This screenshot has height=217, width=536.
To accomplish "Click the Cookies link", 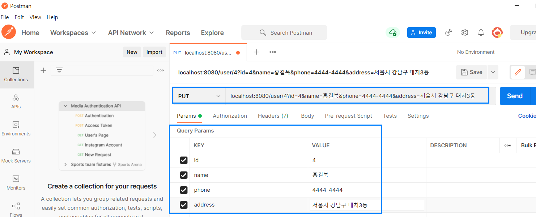I will click(527, 116).
